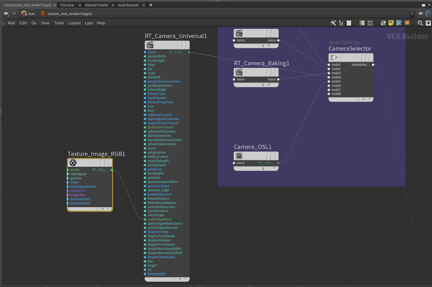Toggle the blue follow selection circle
Viewport: 432px width, 287px height.
tap(428, 14)
